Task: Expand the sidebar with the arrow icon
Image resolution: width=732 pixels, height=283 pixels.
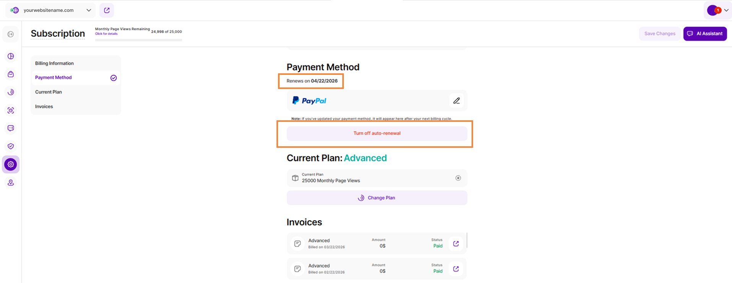Action: click(11, 34)
